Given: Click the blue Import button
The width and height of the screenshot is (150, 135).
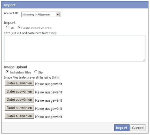Looking at the screenshot, I should pos(122,128).
